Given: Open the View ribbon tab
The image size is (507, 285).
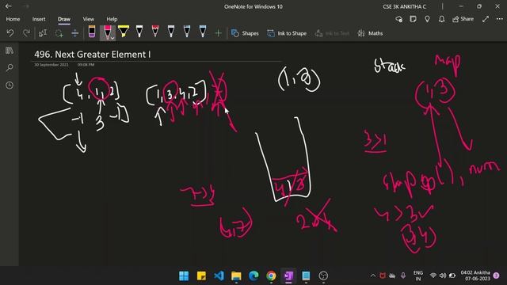Looking at the screenshot, I should click(88, 19).
